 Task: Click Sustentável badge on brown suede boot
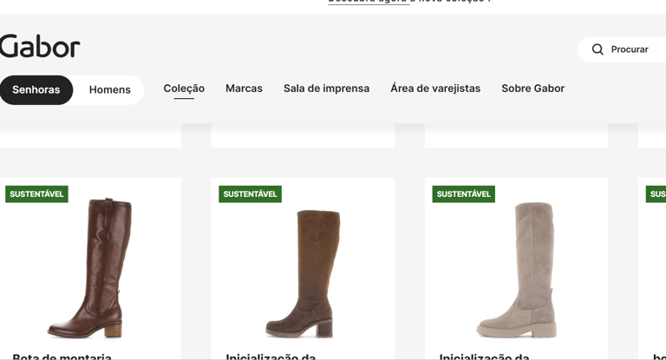pyautogui.click(x=250, y=194)
